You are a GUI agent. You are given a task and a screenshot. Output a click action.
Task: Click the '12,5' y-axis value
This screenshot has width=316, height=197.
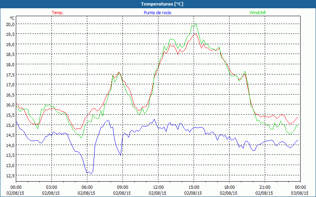click(x=11, y=175)
